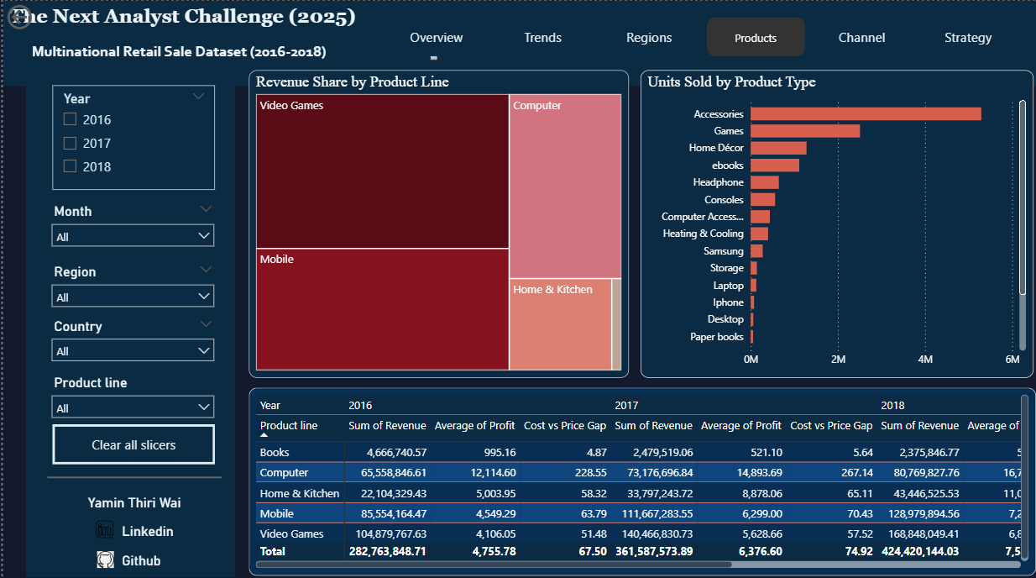Click the Accessories bar in Units Sold chart

coord(865,113)
